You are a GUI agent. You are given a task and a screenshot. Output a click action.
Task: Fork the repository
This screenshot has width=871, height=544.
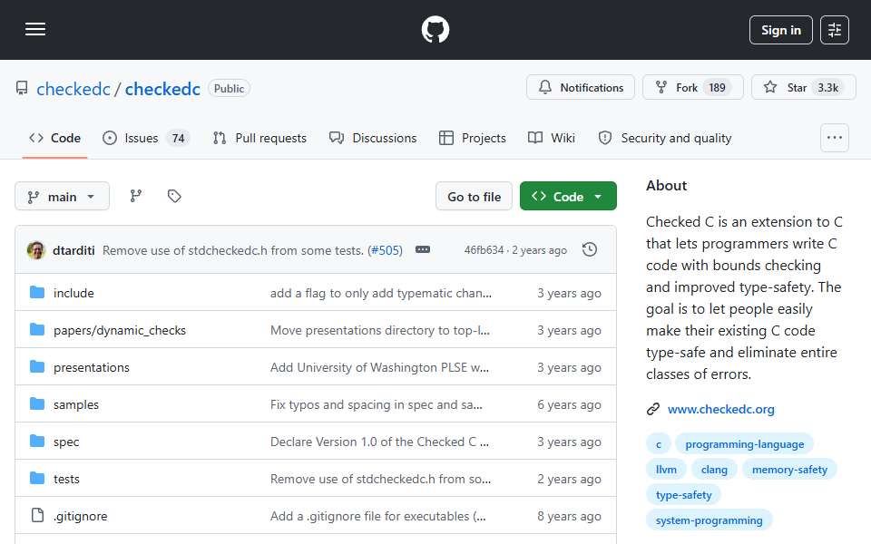[692, 88]
